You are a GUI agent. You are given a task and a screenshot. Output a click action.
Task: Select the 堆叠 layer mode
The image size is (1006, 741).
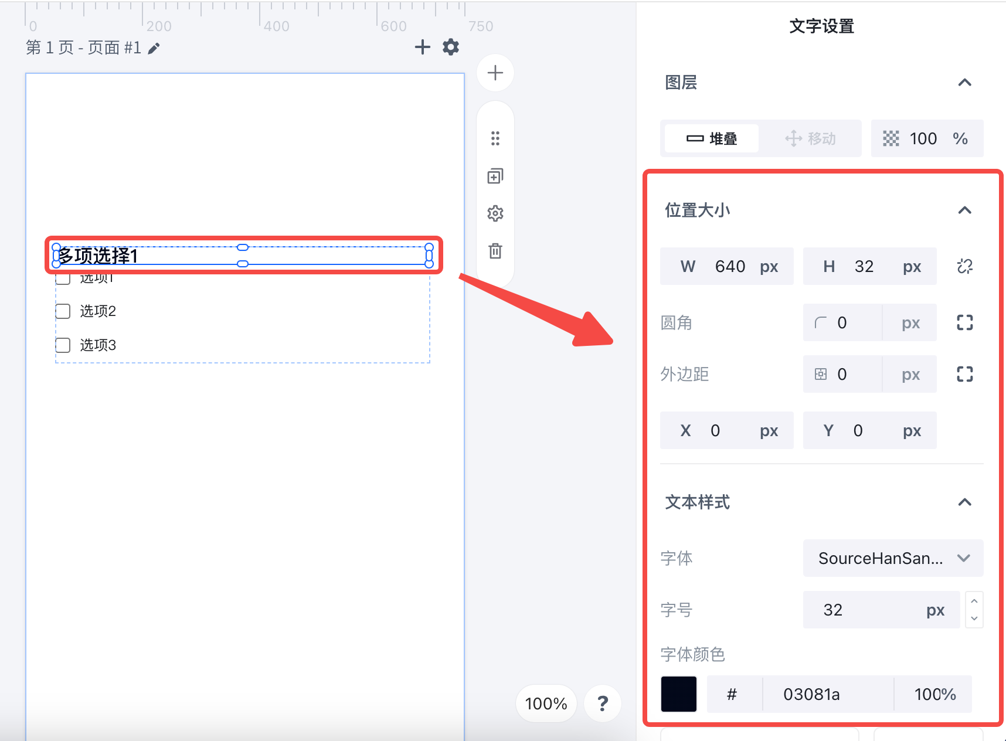pos(712,138)
